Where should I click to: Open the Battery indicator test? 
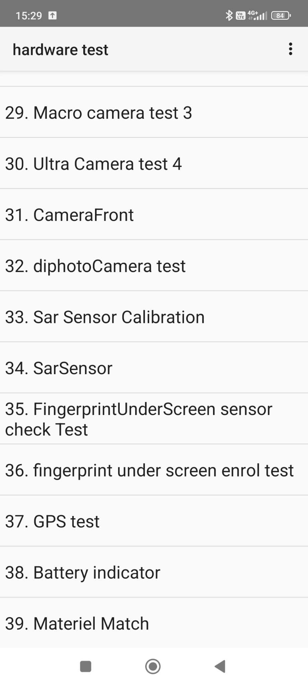(154, 573)
